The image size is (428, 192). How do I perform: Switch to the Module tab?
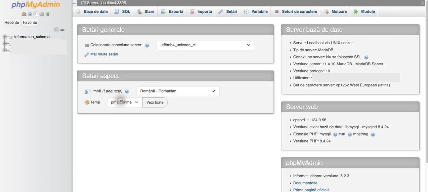364,11
